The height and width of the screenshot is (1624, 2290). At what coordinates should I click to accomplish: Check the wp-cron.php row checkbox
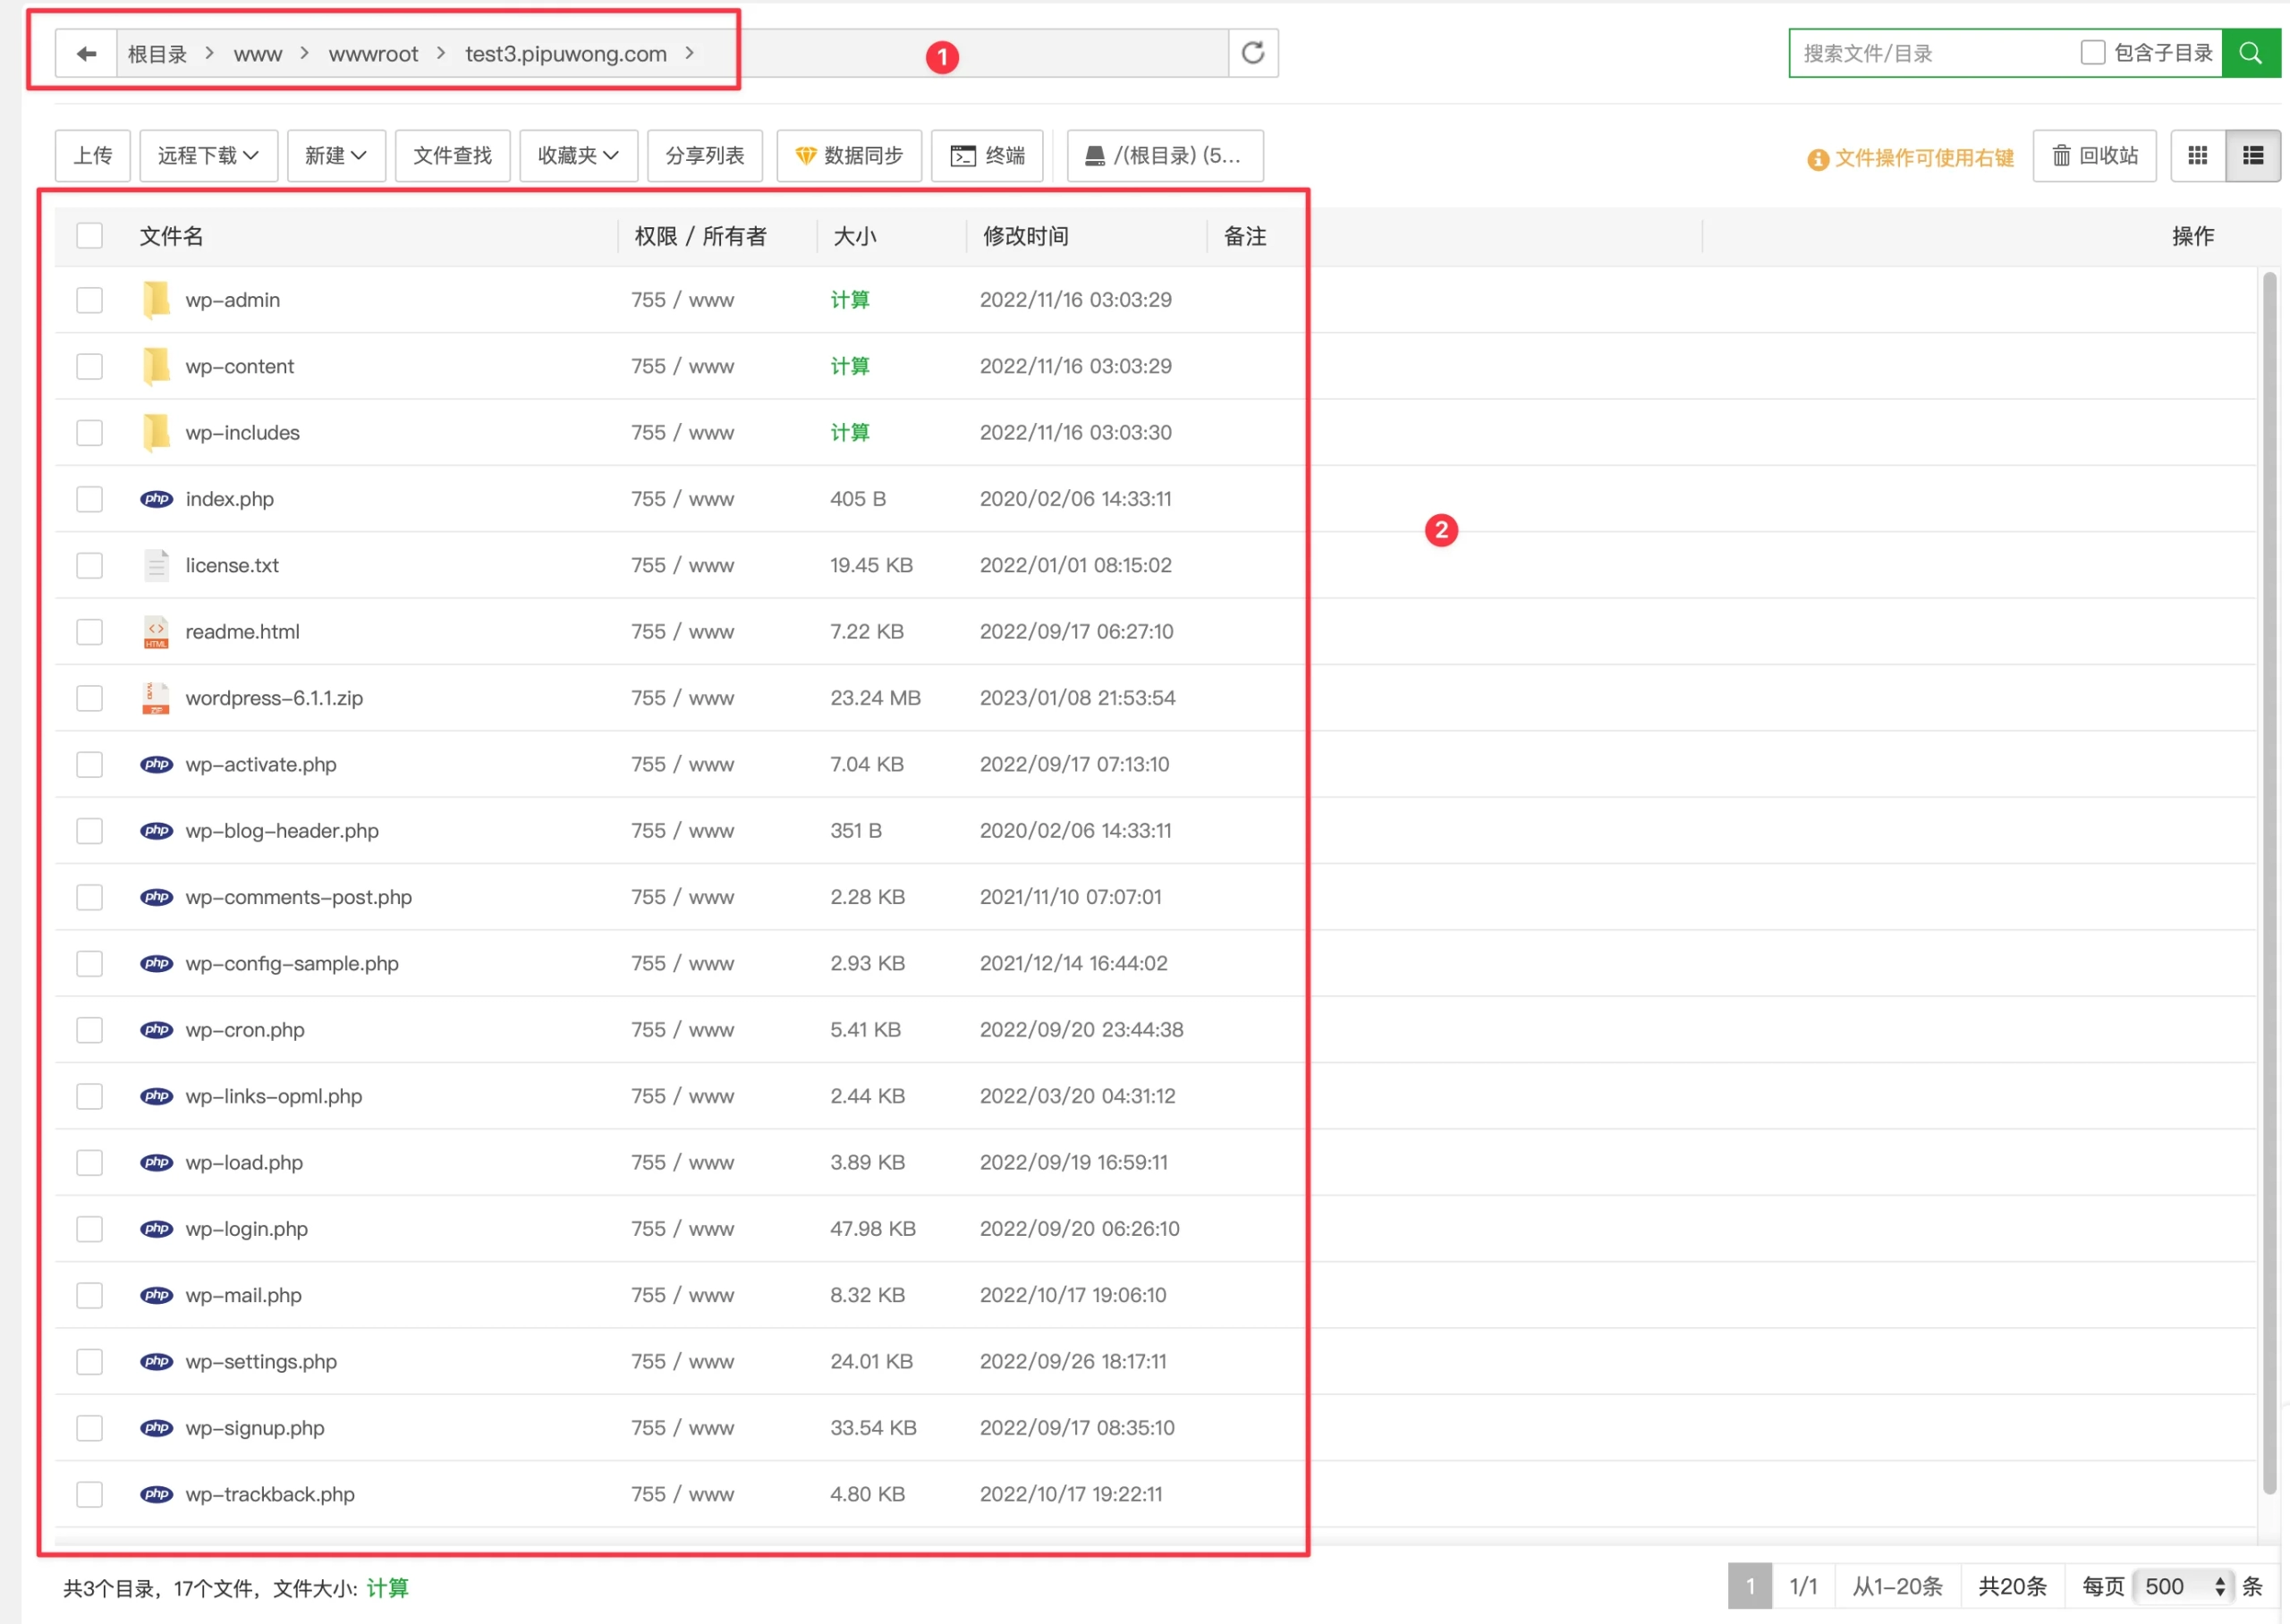click(x=90, y=1029)
